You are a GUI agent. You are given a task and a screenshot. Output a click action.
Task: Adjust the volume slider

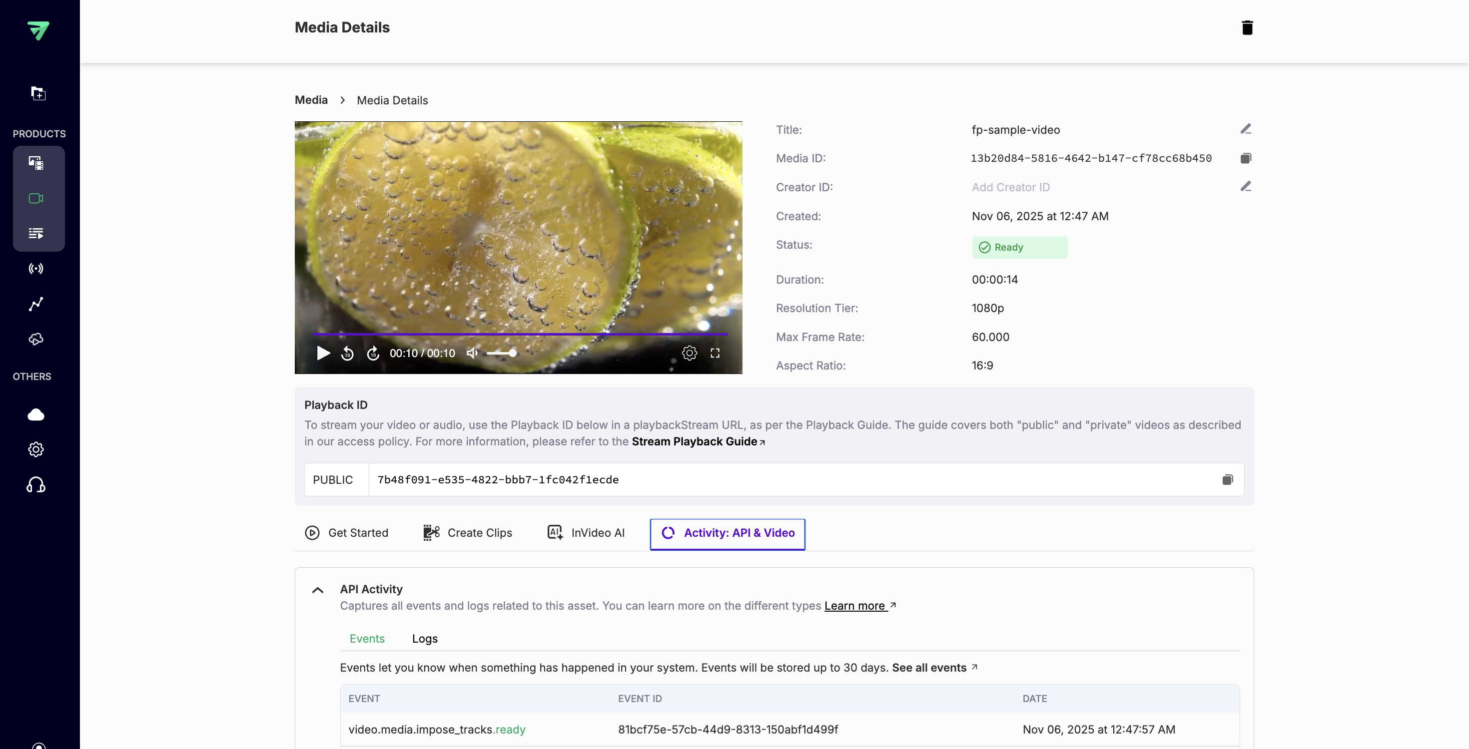[502, 353]
